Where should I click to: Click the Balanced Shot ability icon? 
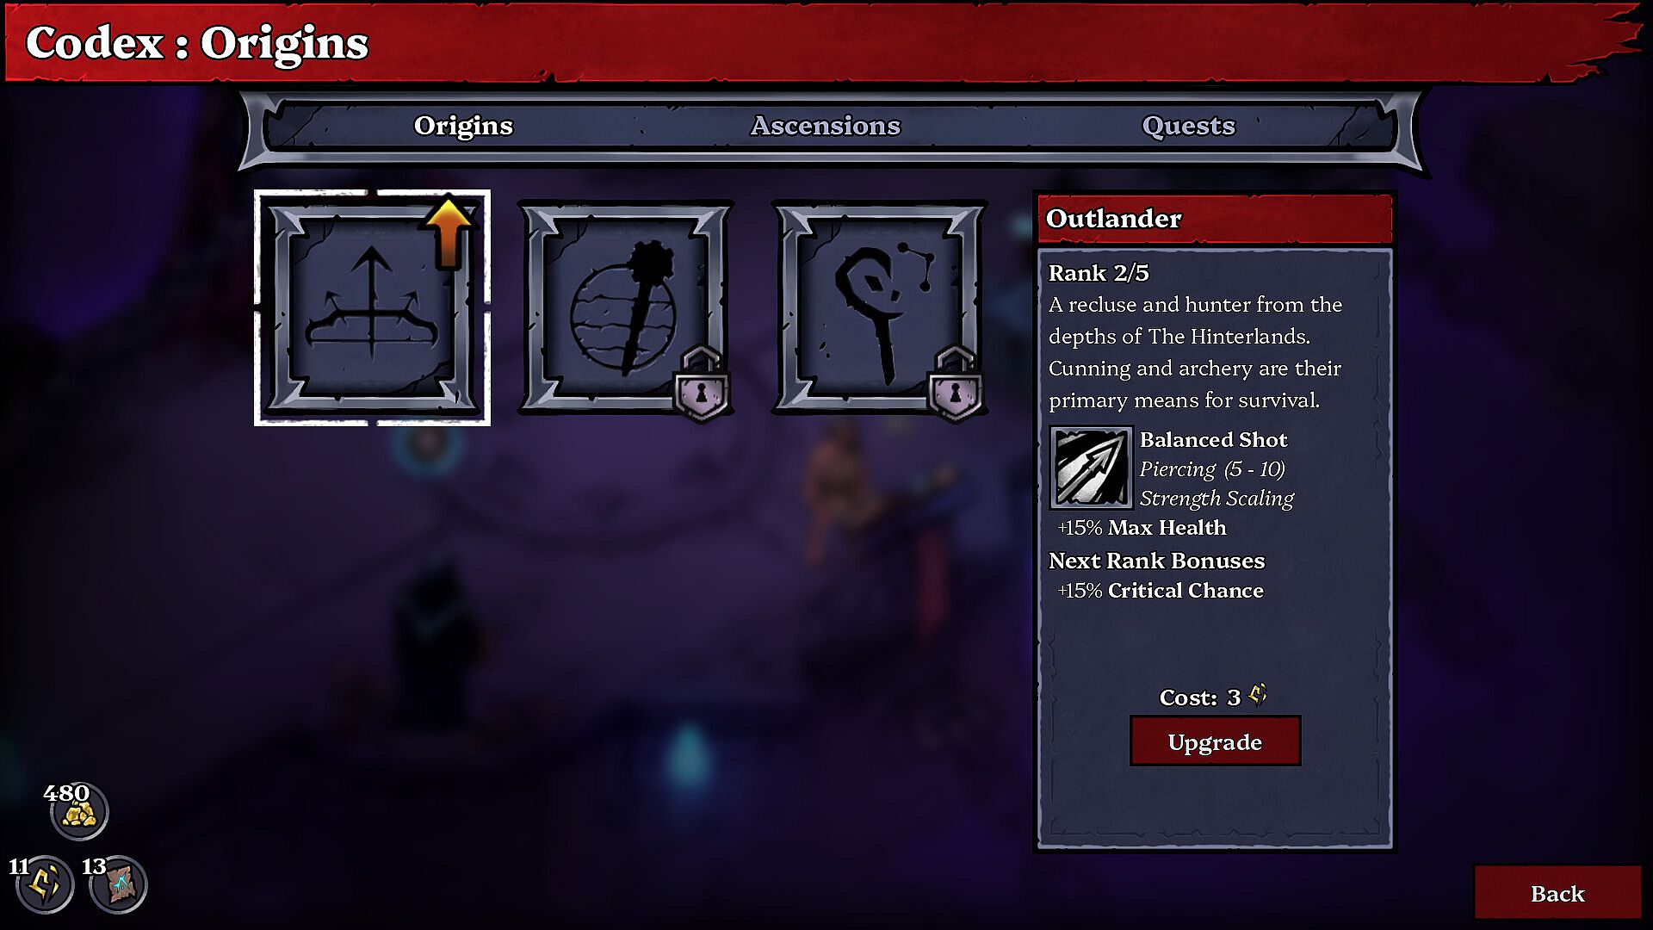click(1091, 468)
